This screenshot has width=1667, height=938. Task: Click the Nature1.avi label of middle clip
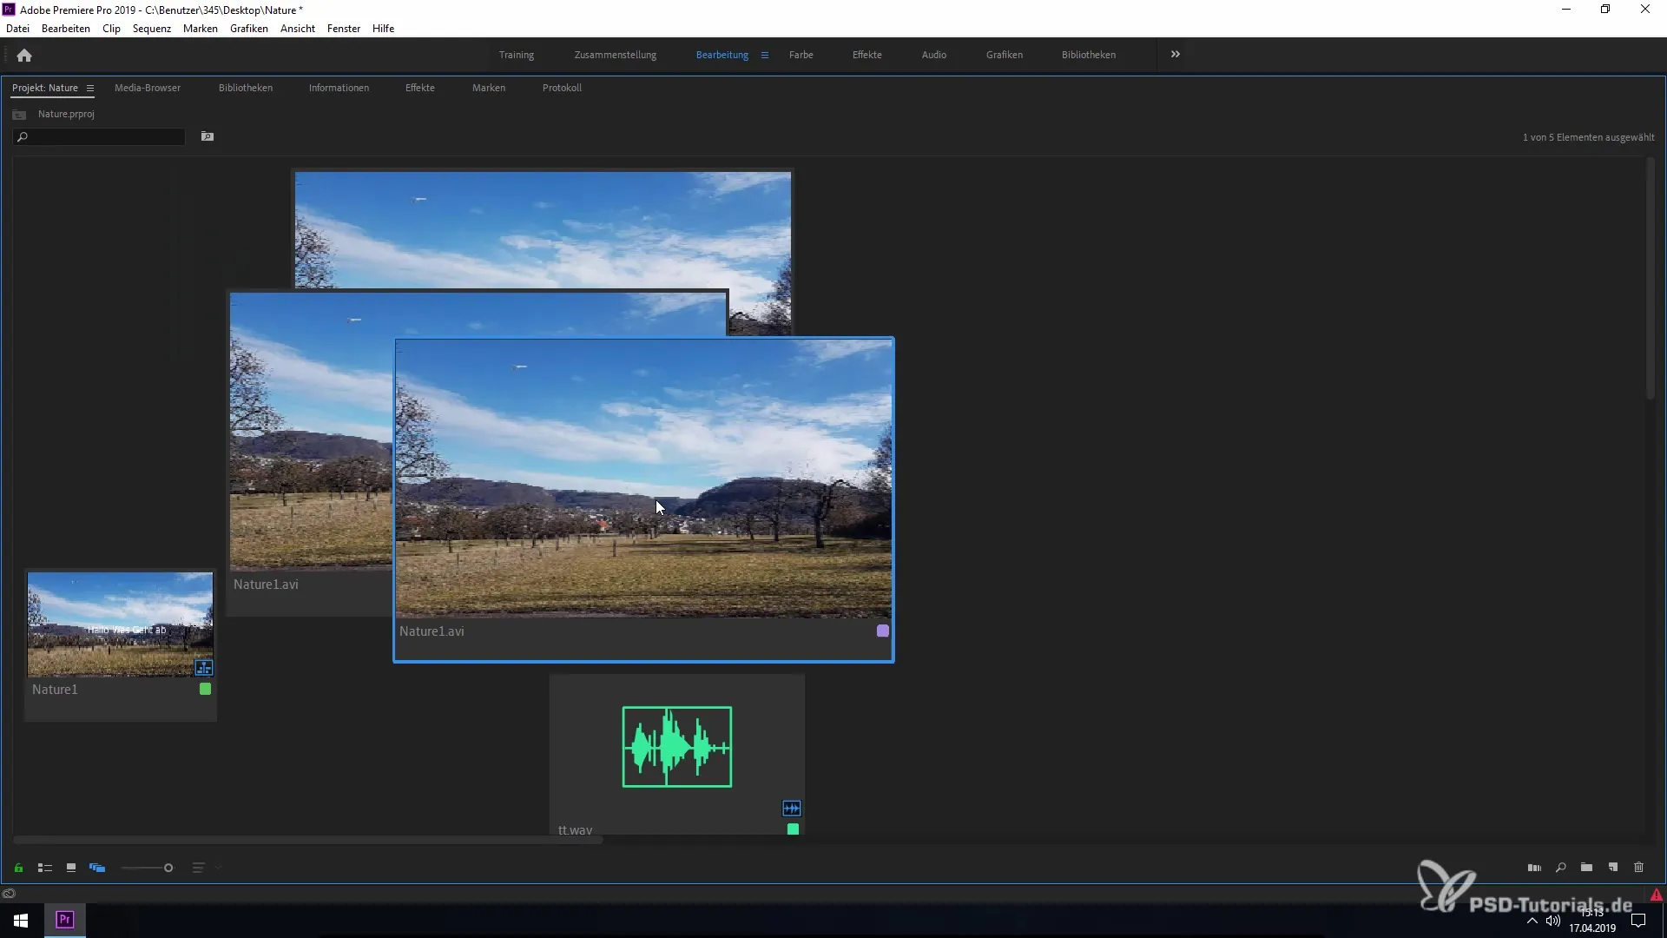pos(266,585)
